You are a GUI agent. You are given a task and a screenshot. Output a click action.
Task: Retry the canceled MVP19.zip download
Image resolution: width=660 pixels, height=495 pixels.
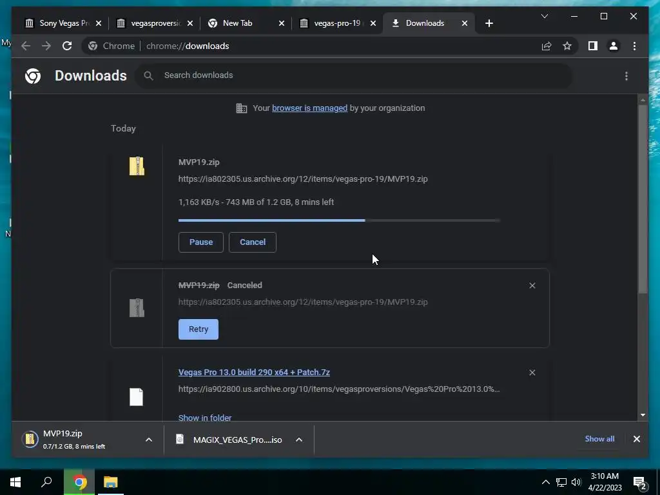199,329
